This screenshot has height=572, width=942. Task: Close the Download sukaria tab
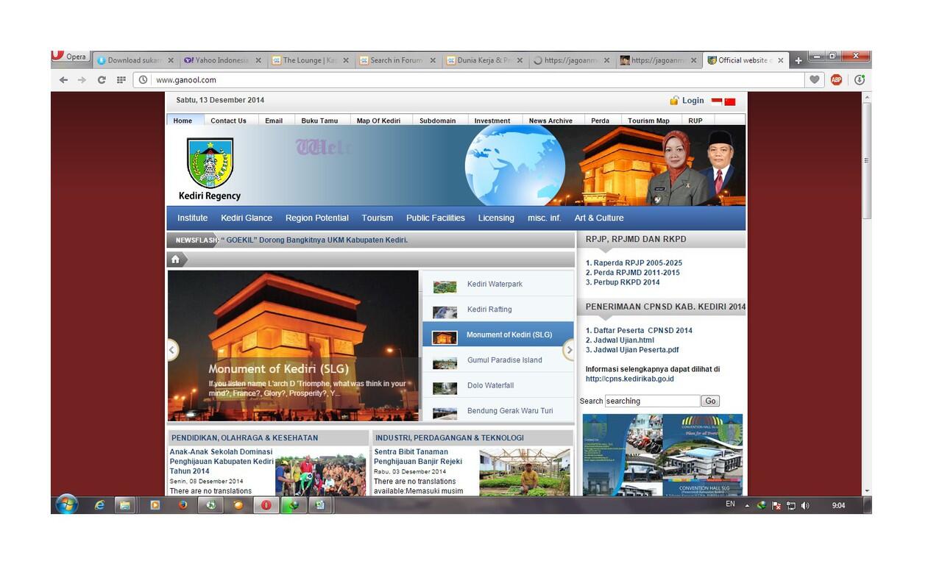point(171,60)
